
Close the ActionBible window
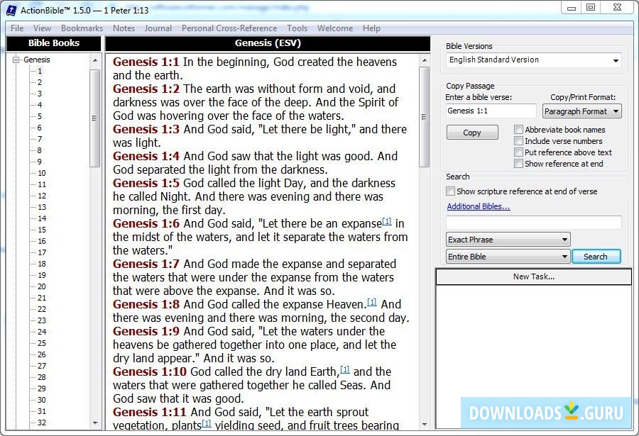pos(617,8)
